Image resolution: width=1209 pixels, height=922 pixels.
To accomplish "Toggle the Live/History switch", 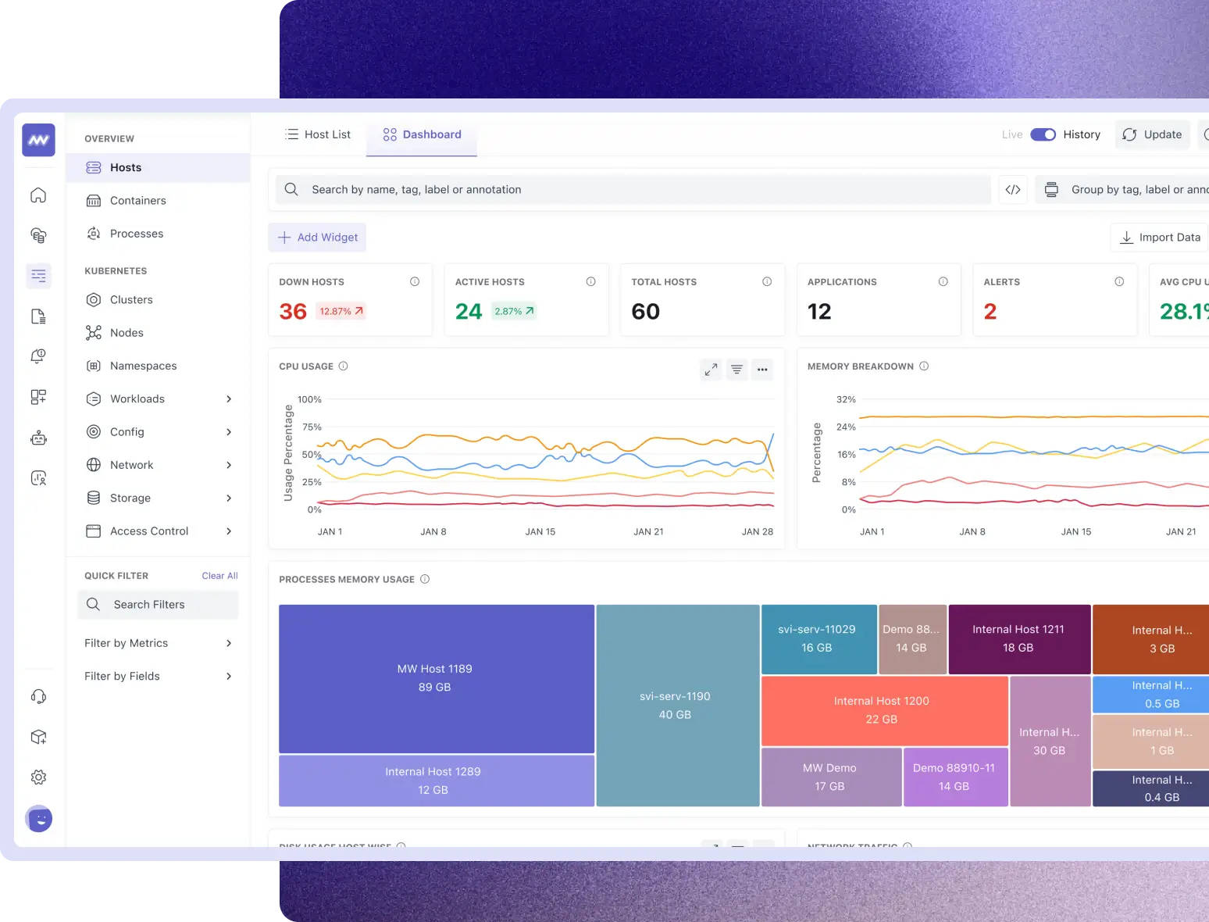I will pos(1043,134).
